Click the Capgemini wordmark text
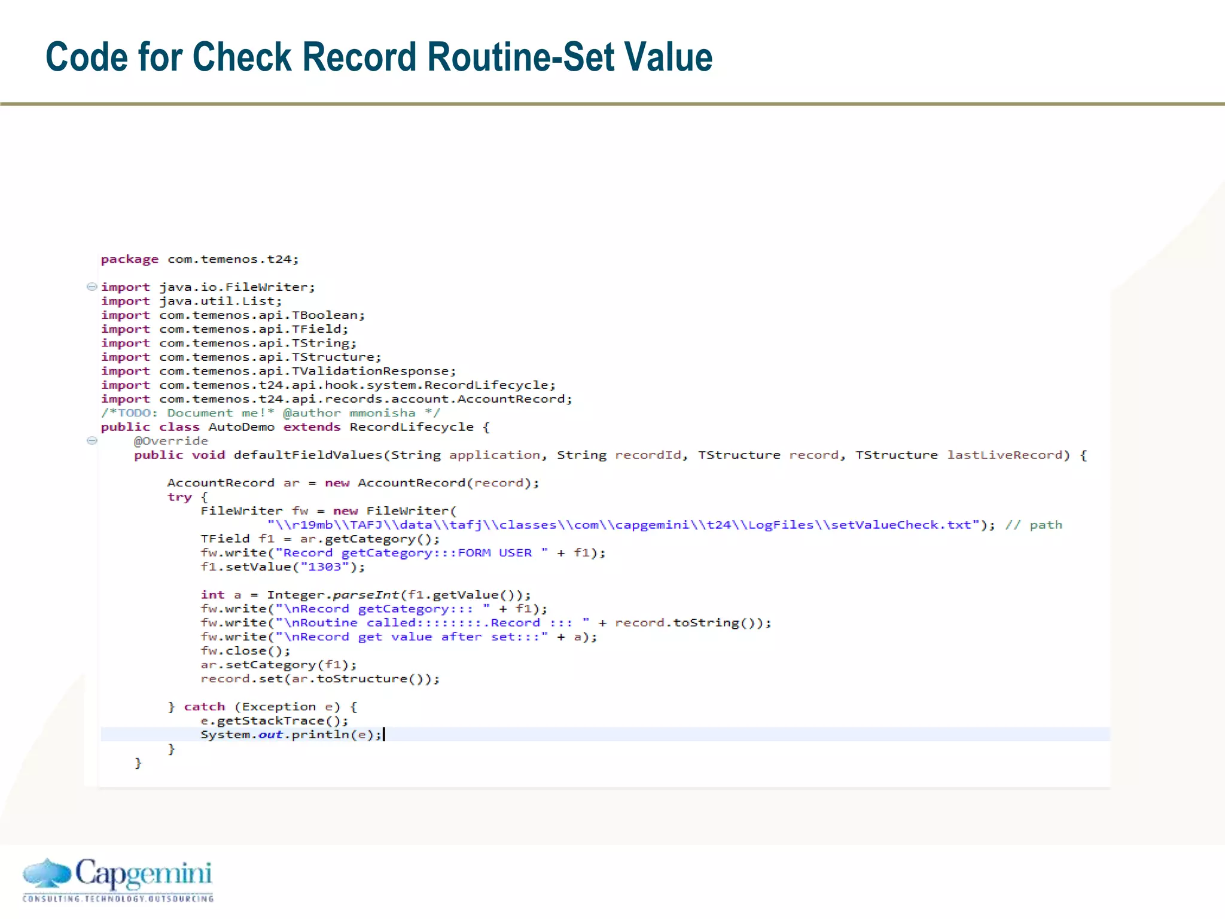This screenshot has height=919, width=1225. (x=144, y=874)
